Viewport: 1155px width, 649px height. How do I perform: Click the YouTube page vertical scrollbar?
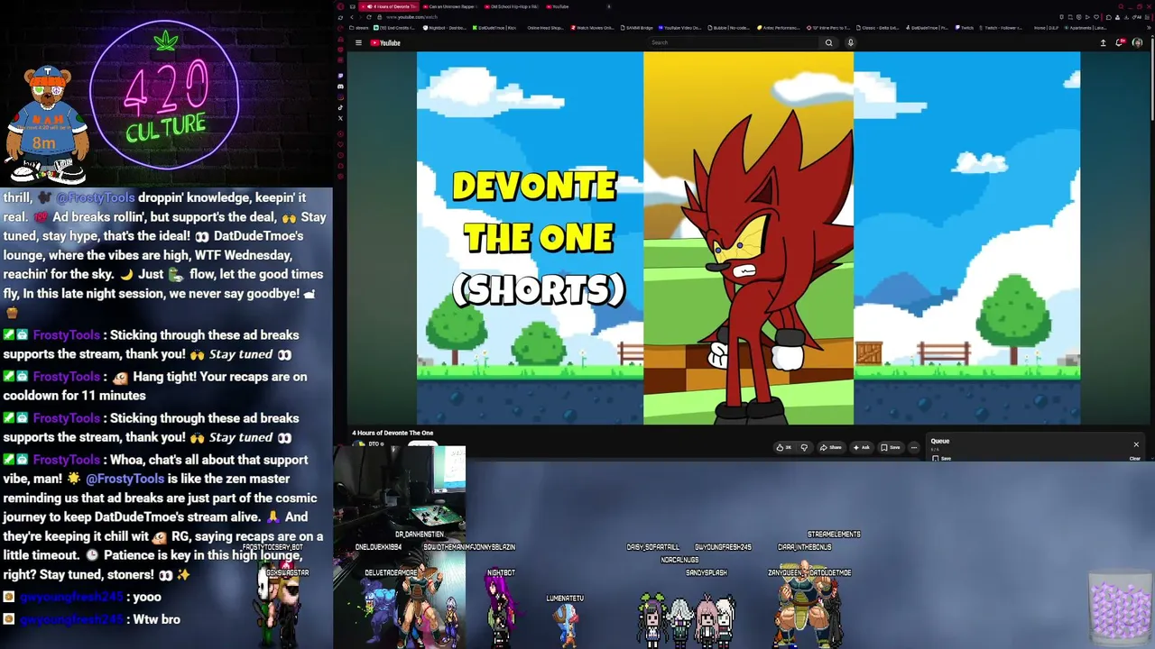coord(1151,81)
